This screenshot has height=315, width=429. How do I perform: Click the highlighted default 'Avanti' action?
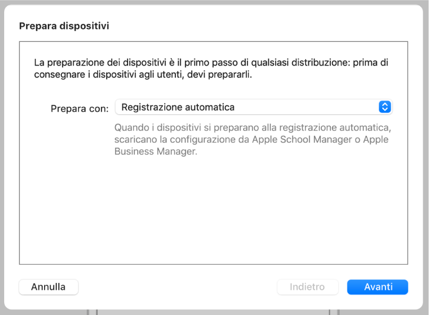[378, 287]
